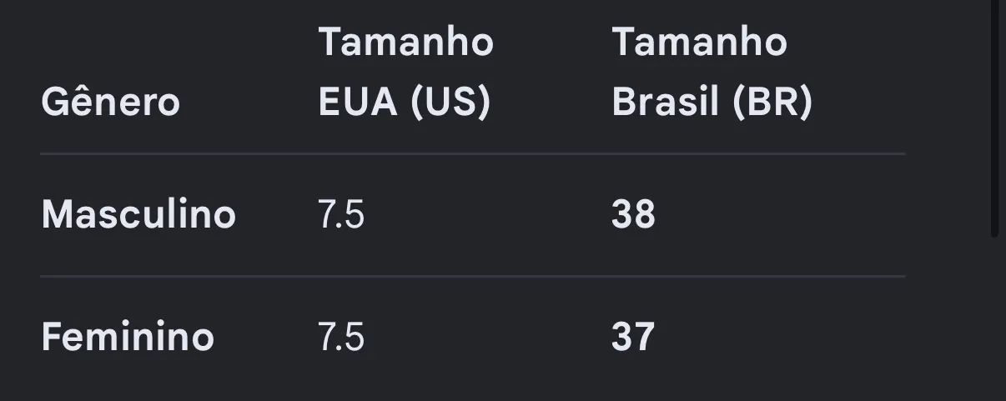The width and height of the screenshot is (1006, 401).
Task: Click the word Tamanho above EUA (US)
Action: click(405, 42)
